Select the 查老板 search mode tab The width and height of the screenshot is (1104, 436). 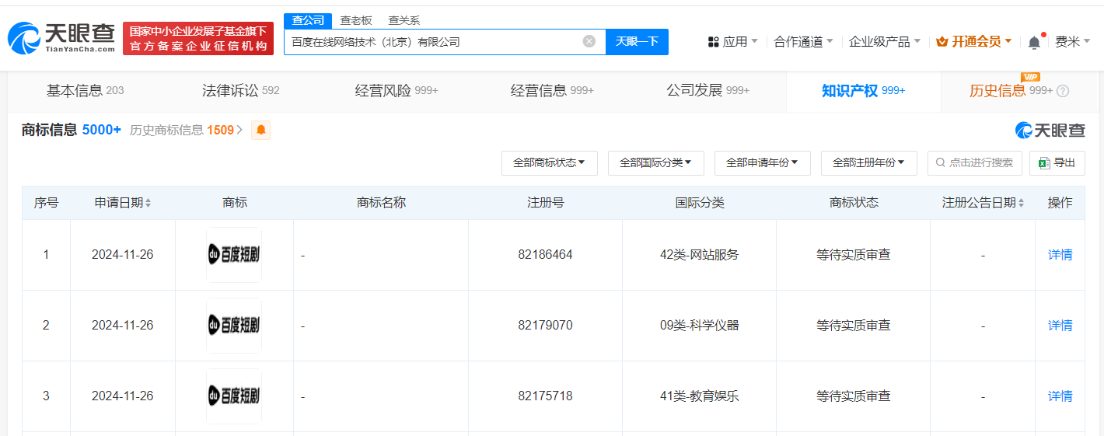(x=356, y=20)
